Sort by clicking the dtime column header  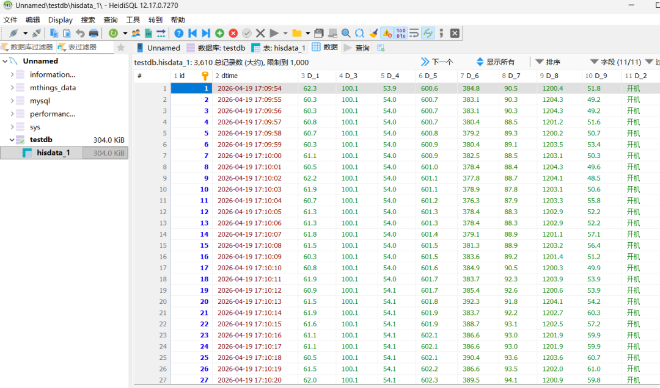click(255, 76)
